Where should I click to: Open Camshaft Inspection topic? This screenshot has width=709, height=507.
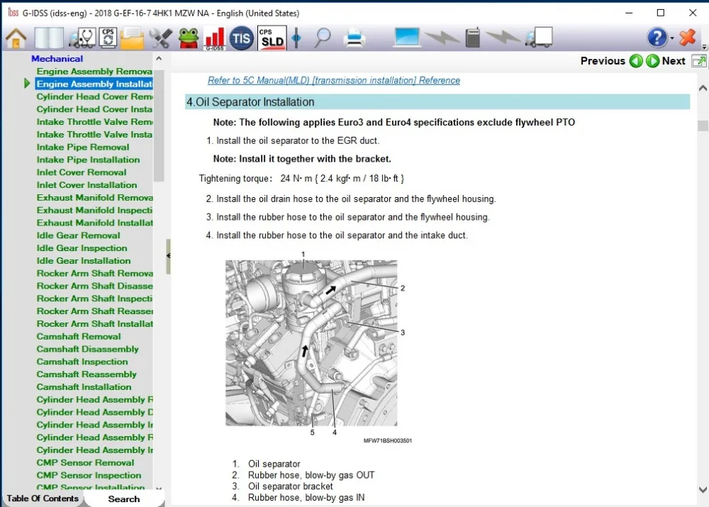[82, 362]
